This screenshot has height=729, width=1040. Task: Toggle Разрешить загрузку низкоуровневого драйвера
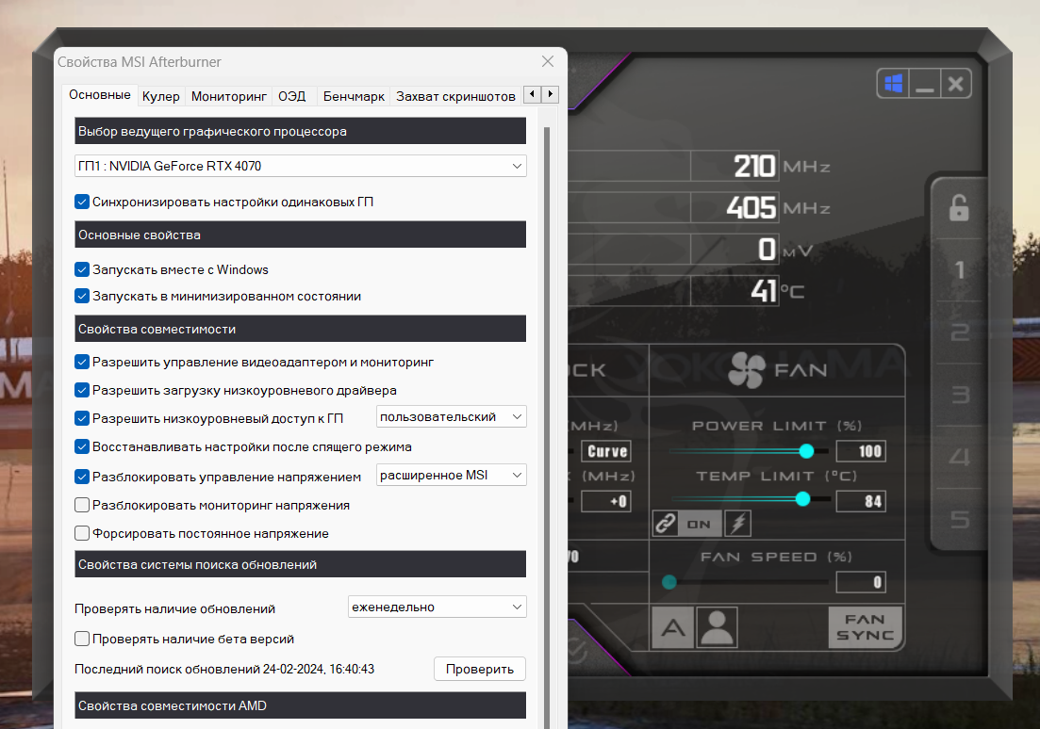coord(82,390)
